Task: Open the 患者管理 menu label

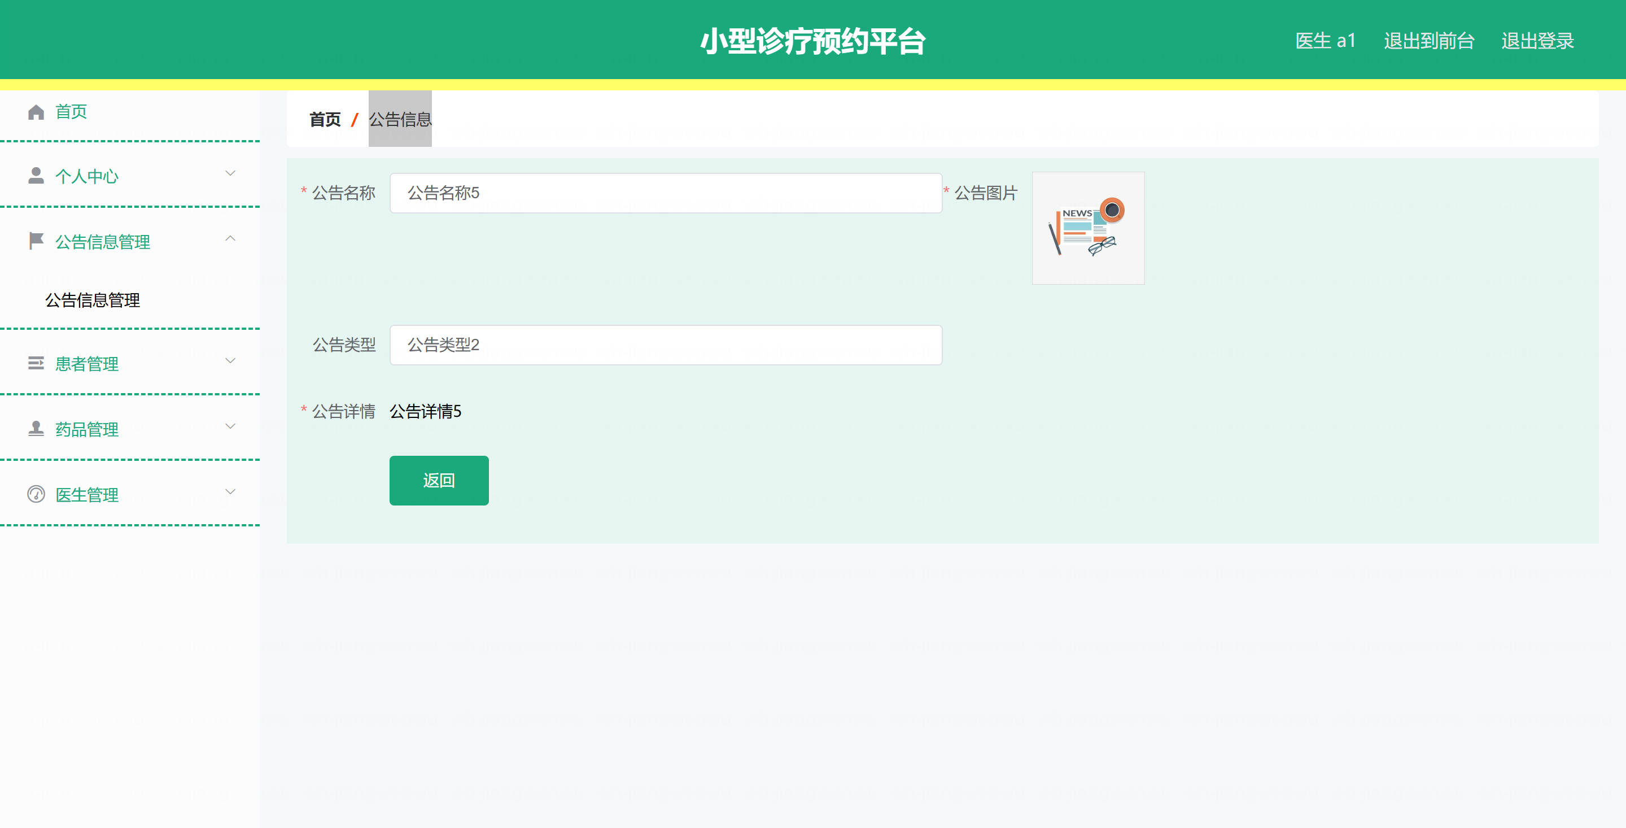Action: click(x=87, y=364)
